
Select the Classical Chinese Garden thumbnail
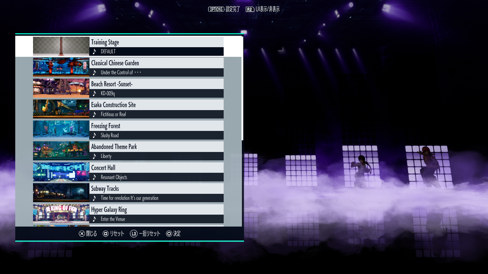[x=61, y=67]
